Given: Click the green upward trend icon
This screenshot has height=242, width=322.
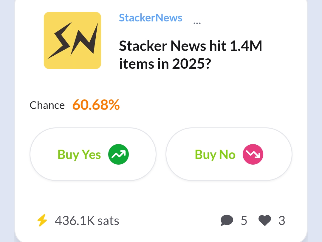Looking at the screenshot, I should (118, 154).
